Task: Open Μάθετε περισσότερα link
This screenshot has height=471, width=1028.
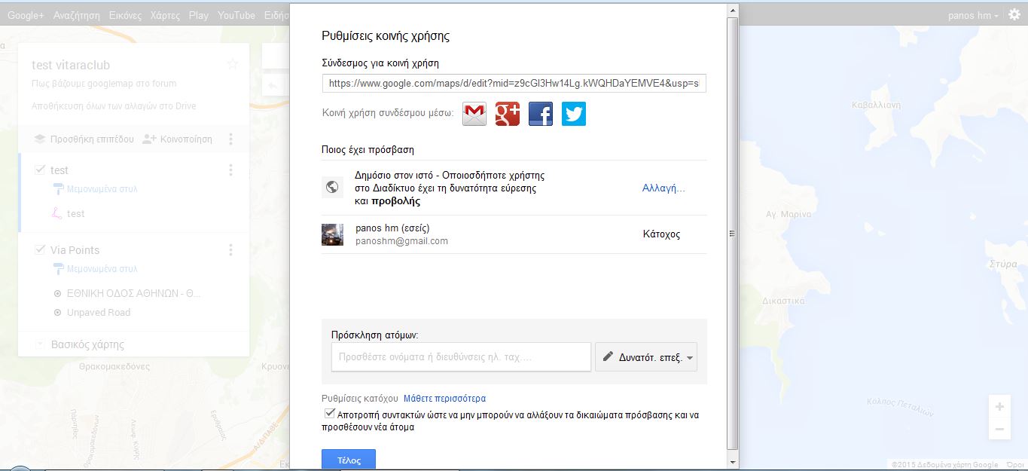Action: (x=444, y=399)
